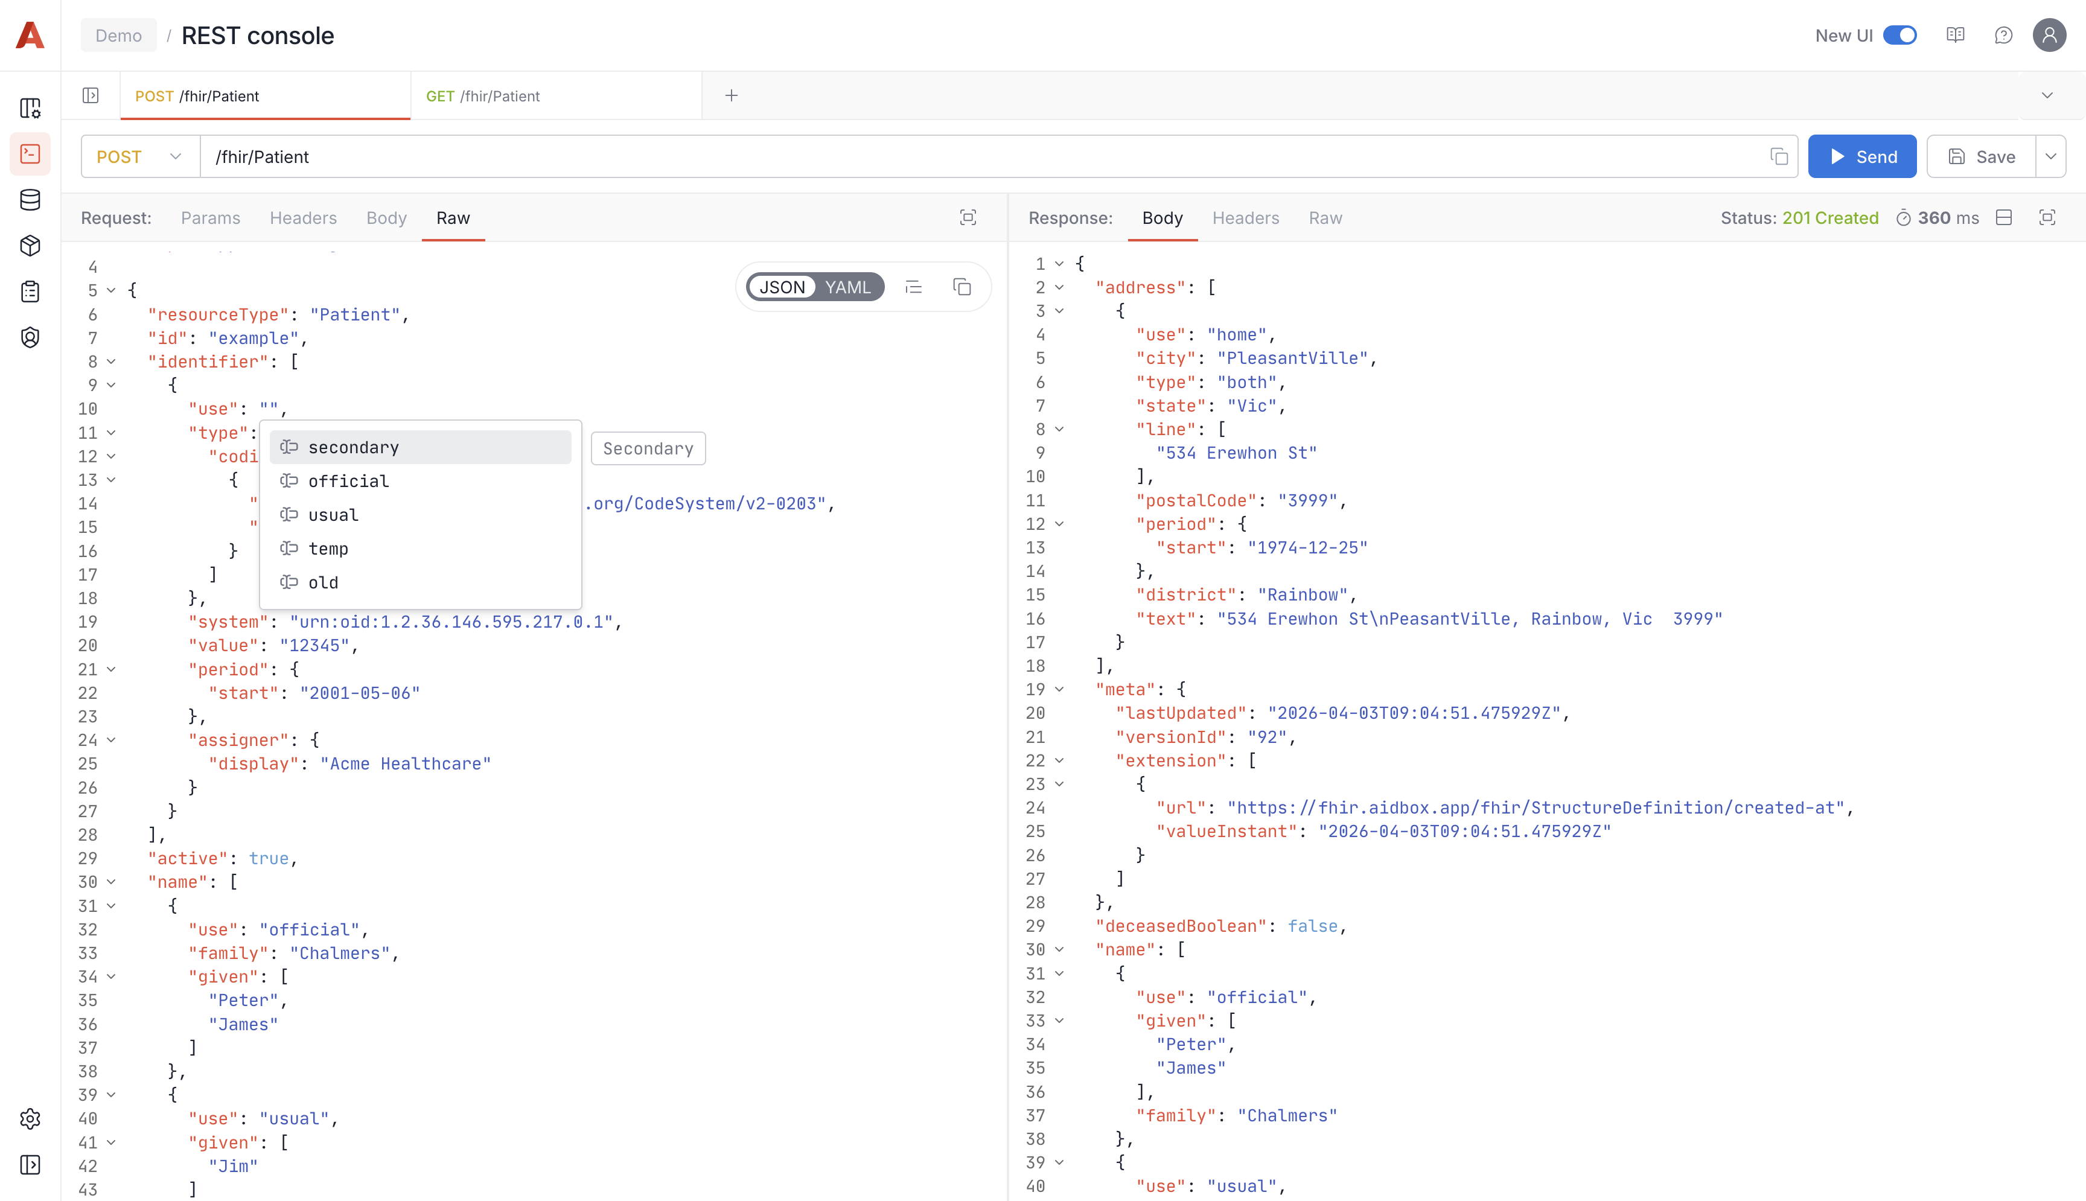This screenshot has width=2086, height=1201.
Task: Copy the request URL with the copy icon
Action: pyautogui.click(x=1778, y=157)
